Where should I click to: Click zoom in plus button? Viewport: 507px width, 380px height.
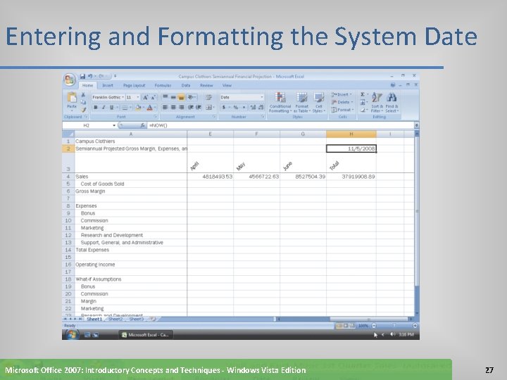click(x=415, y=326)
